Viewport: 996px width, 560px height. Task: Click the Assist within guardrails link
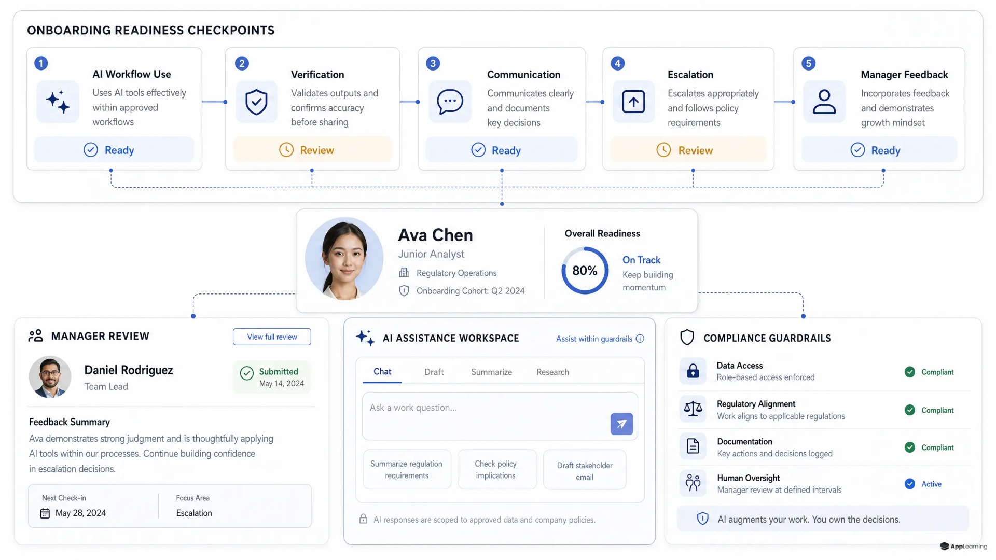(x=594, y=339)
